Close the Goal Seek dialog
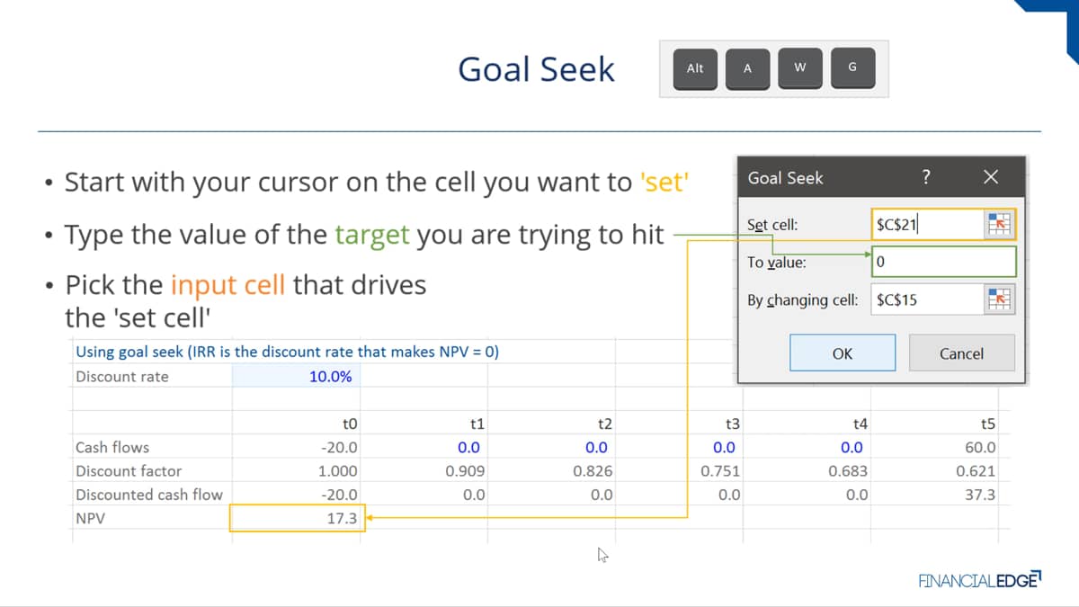This screenshot has width=1079, height=607. pyautogui.click(x=990, y=177)
